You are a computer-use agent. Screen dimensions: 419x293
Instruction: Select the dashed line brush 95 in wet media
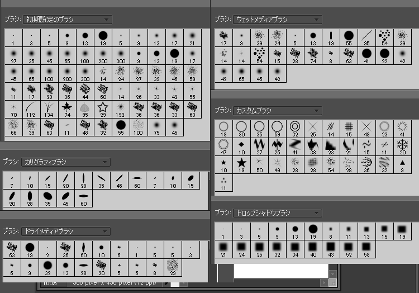366,38
